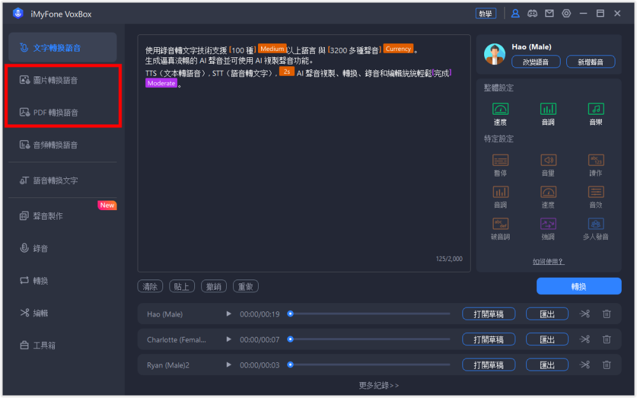Select the 音量 volume icon
Image resolution: width=637 pixels, height=398 pixels.
(x=548, y=160)
